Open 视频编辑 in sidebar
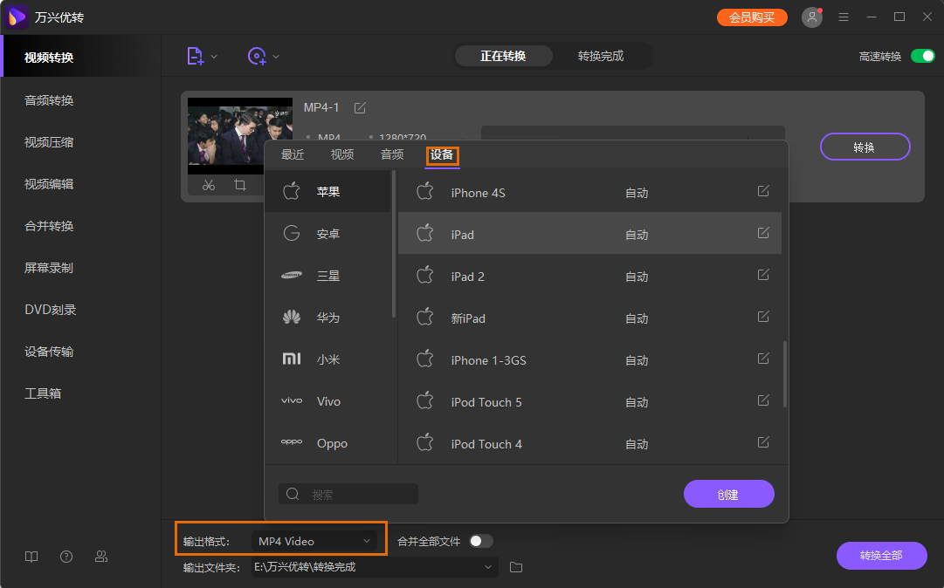The width and height of the screenshot is (944, 588). [x=49, y=184]
